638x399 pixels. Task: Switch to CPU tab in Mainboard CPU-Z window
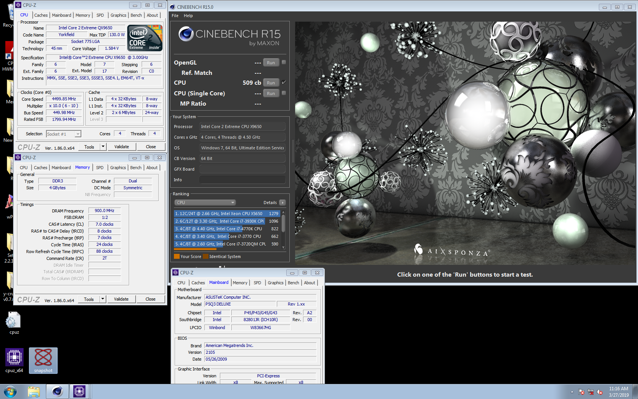tap(181, 283)
